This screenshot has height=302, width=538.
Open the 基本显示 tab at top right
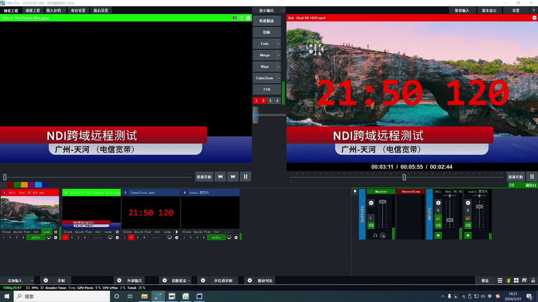489,10
